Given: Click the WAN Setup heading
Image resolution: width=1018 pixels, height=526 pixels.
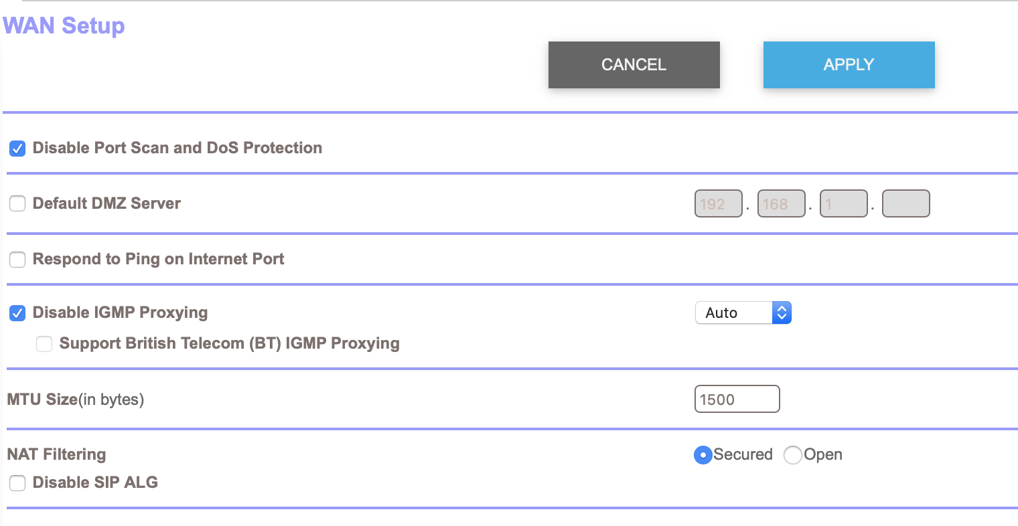Looking at the screenshot, I should (x=64, y=25).
